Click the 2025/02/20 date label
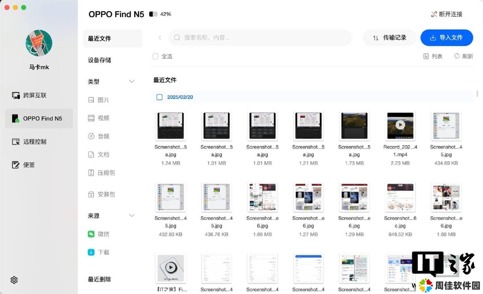 coord(180,97)
